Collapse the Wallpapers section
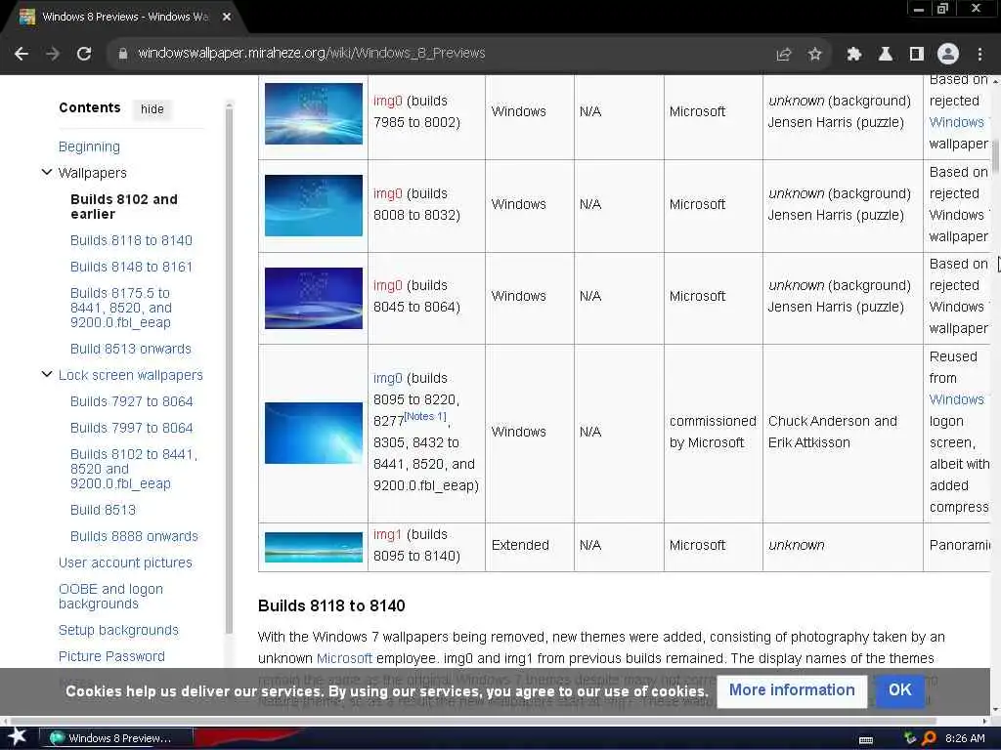1001x750 pixels. (x=47, y=172)
